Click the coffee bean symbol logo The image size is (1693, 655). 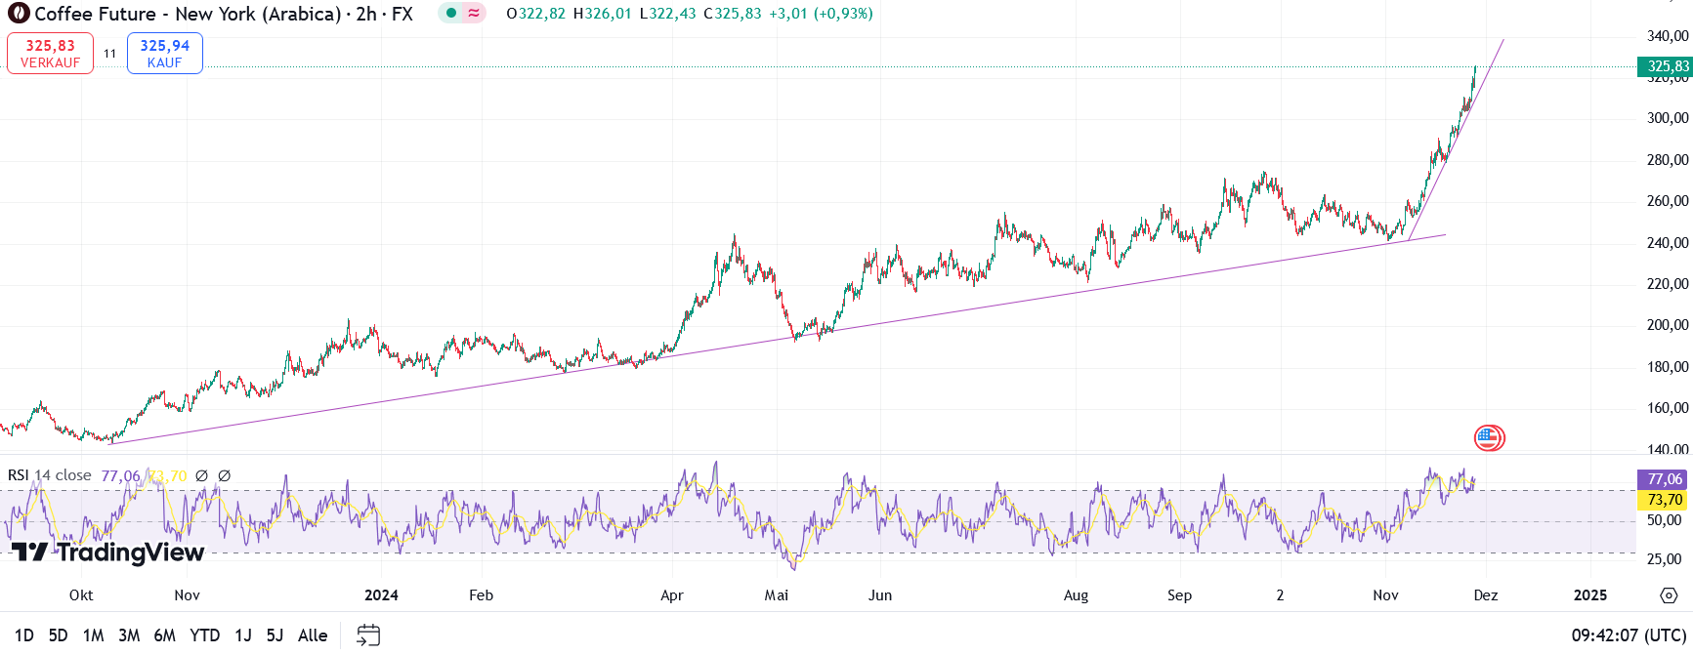19,14
